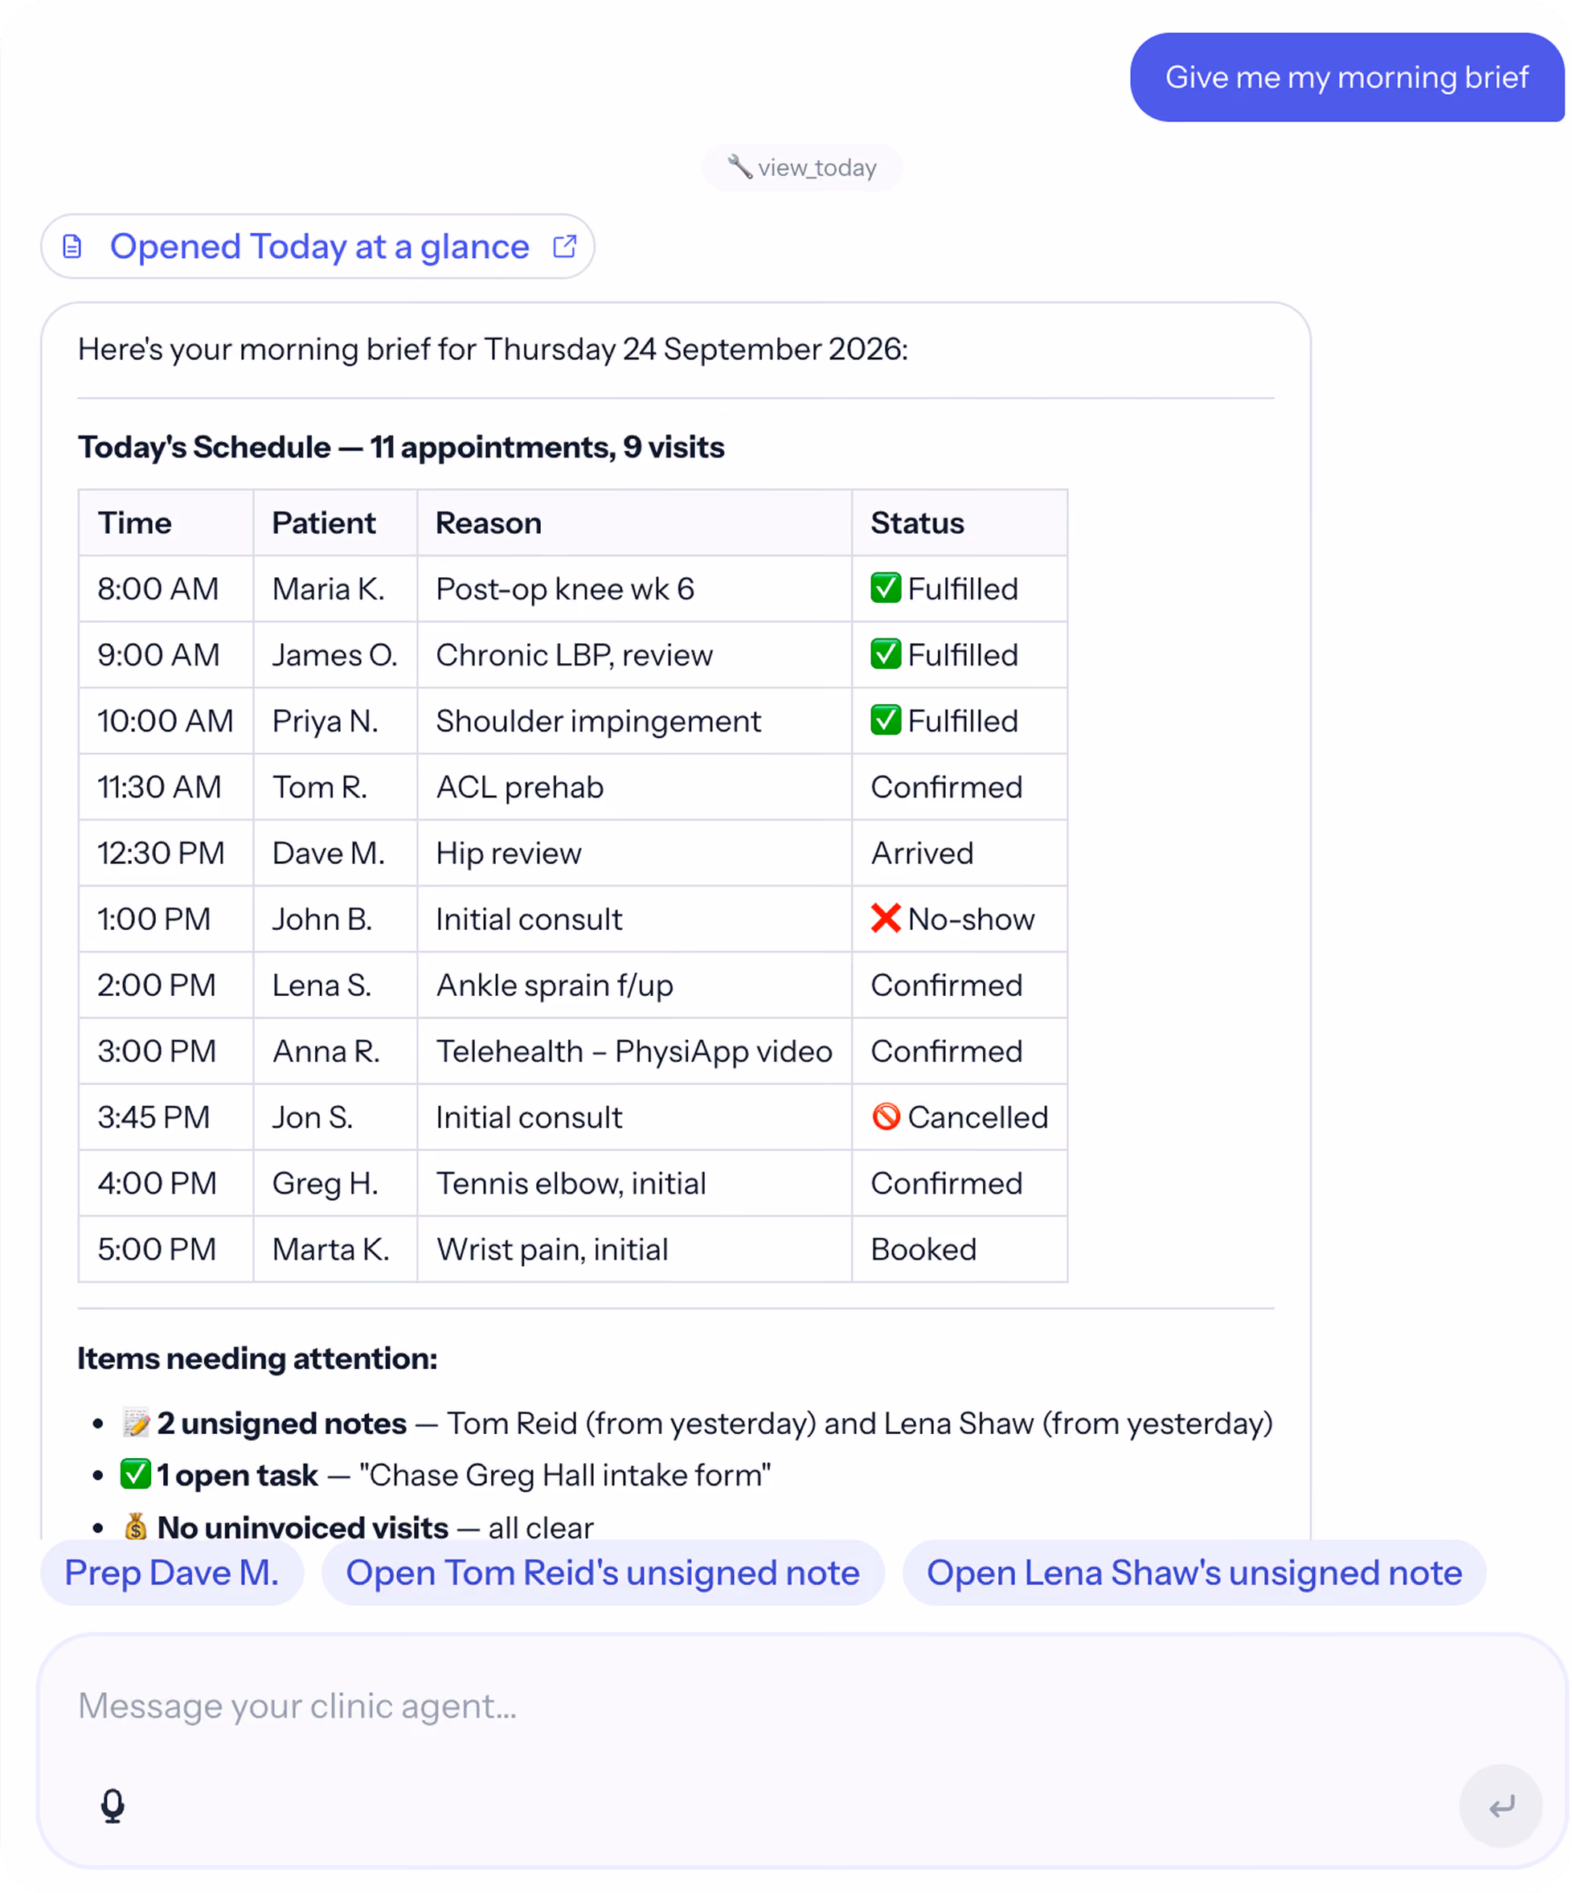Click the Cancelled prohibited icon for Jon S.
Image resolution: width=1572 pixels, height=1893 pixels.
[x=885, y=1117]
